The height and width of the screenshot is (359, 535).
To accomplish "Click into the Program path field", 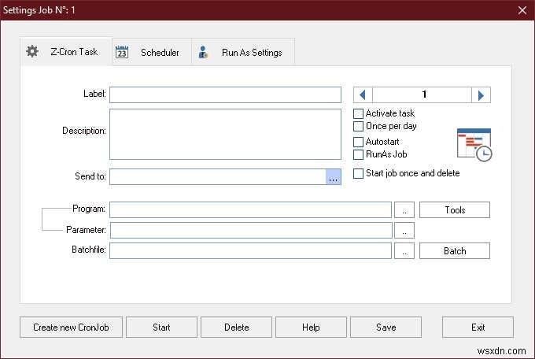I will click(x=250, y=209).
